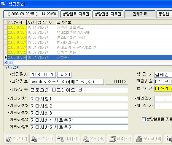Click the yellow 휴대폰 number field
The height and width of the screenshot is (145, 172).
[x=163, y=89]
